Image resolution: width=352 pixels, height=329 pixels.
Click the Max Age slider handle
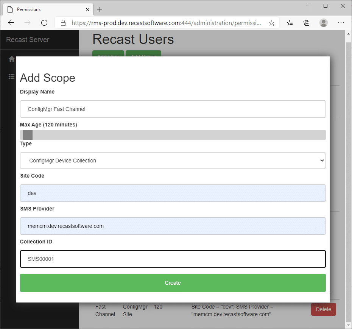pyautogui.click(x=28, y=135)
